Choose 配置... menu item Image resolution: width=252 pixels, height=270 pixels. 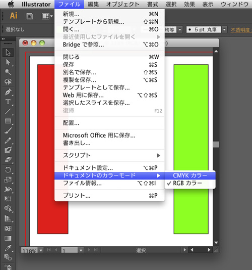[109, 123]
